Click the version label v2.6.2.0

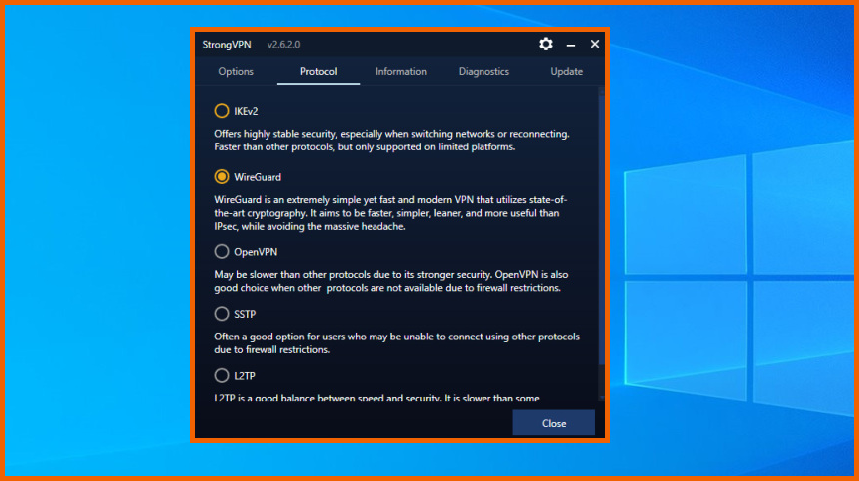point(283,45)
